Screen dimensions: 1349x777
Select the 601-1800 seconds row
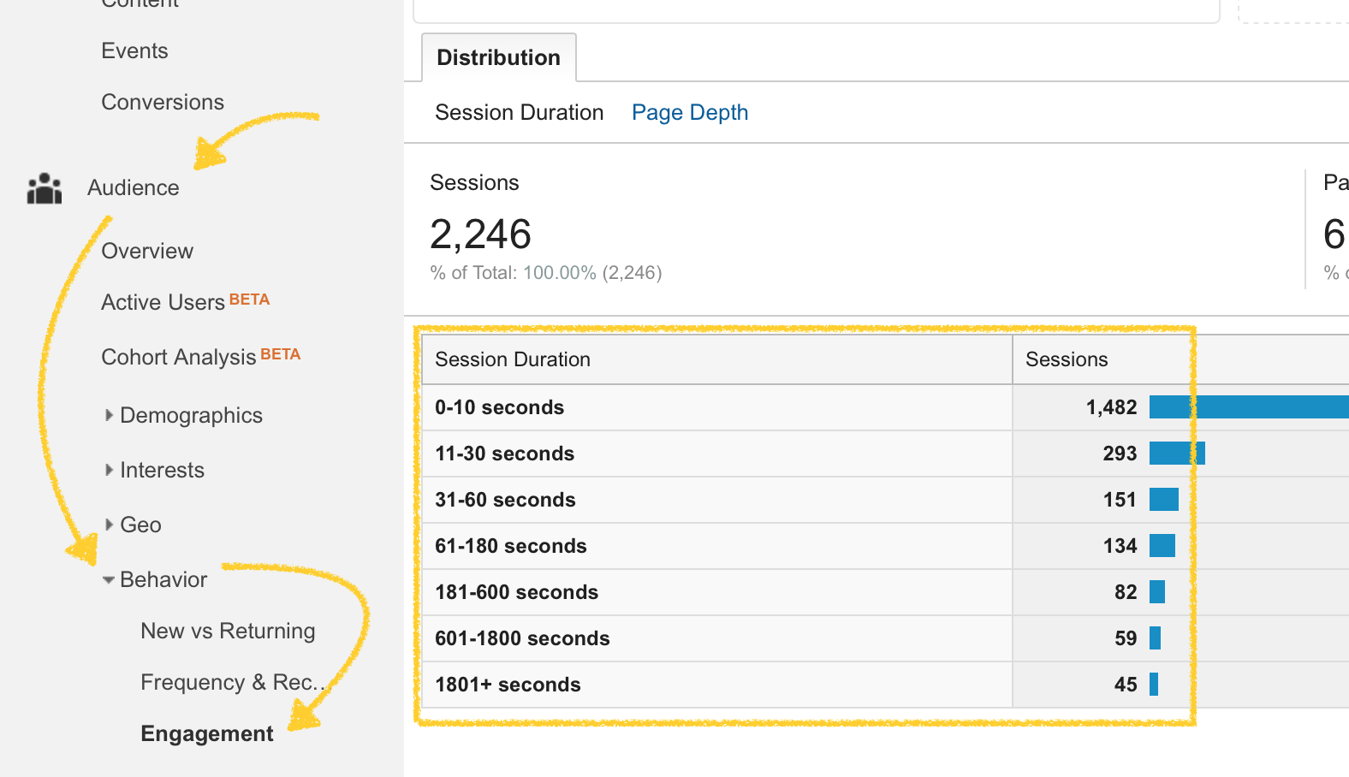(x=885, y=638)
